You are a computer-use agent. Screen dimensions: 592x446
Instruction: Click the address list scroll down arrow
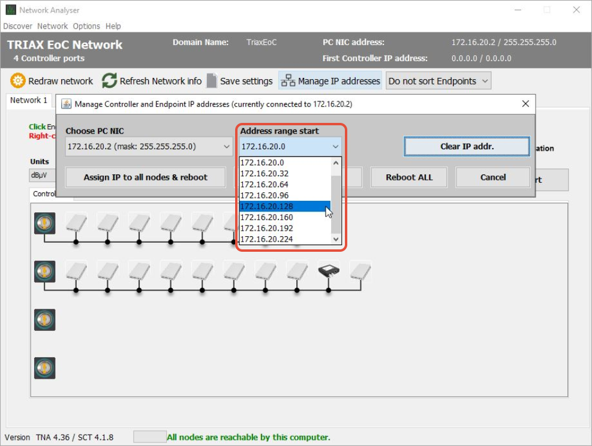click(x=336, y=239)
